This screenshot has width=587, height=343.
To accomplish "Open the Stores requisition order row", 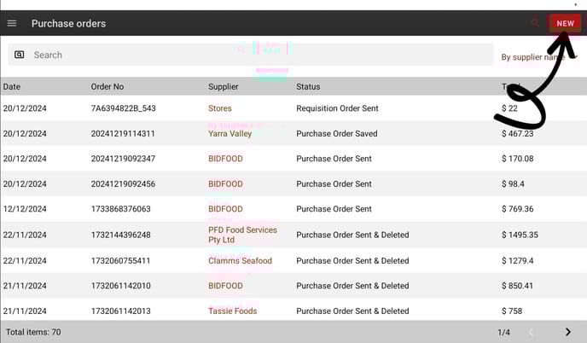I will point(220,108).
